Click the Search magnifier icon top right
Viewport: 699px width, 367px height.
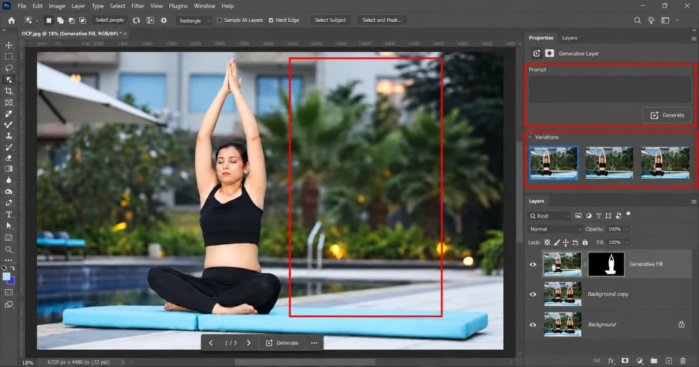pos(638,20)
